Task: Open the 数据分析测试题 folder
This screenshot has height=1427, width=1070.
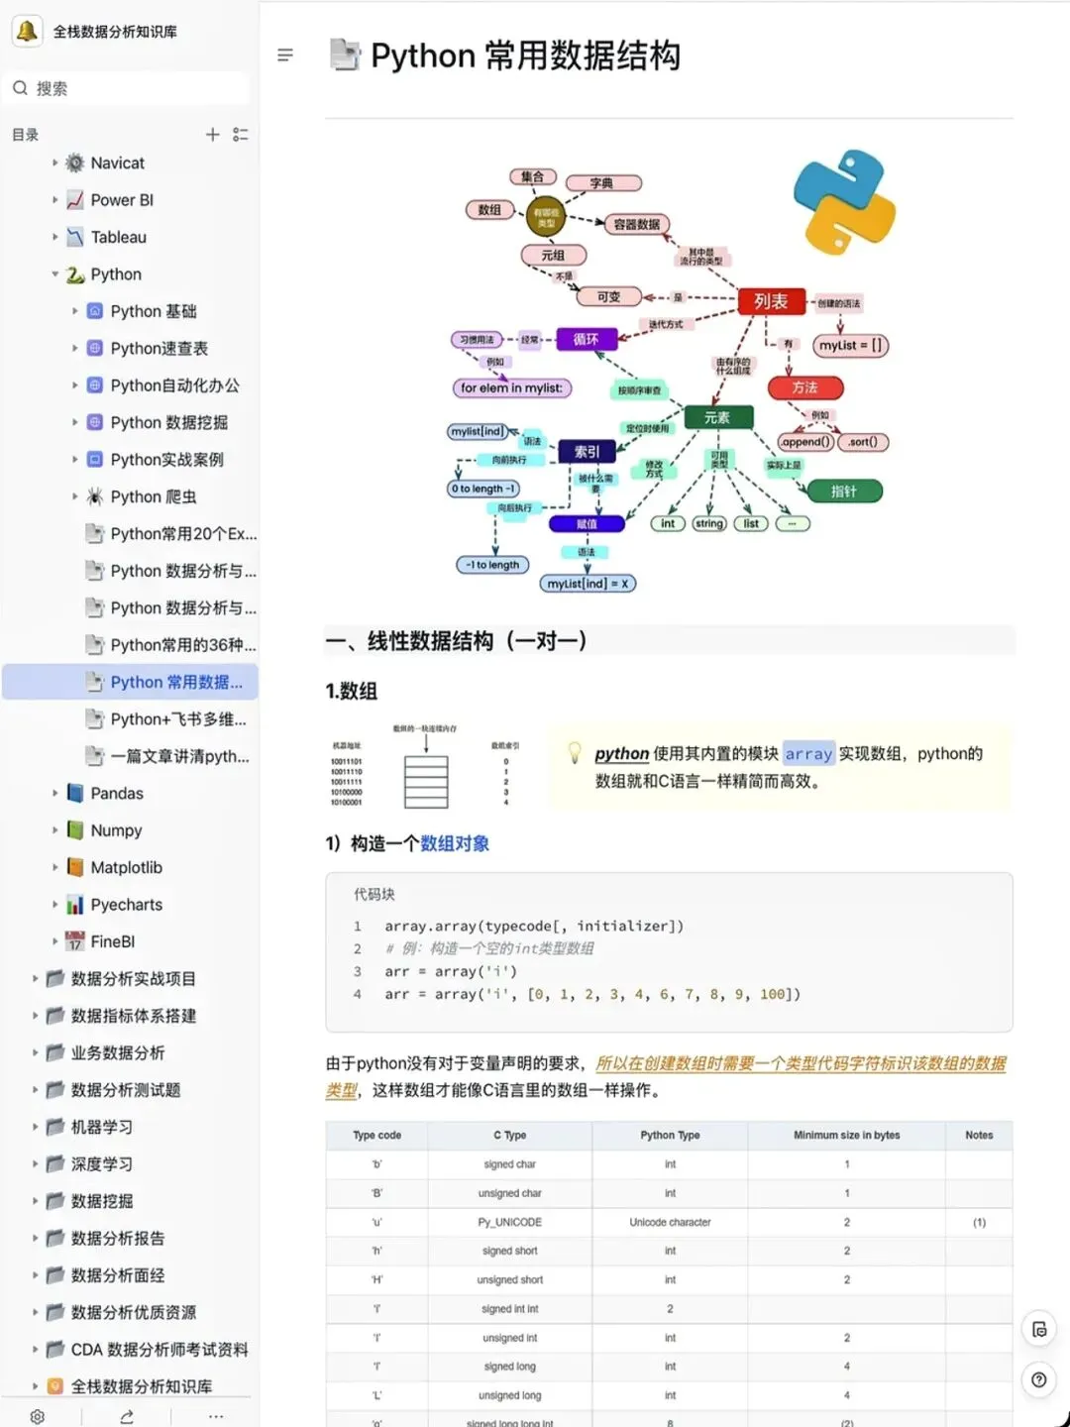Action: click(126, 1090)
